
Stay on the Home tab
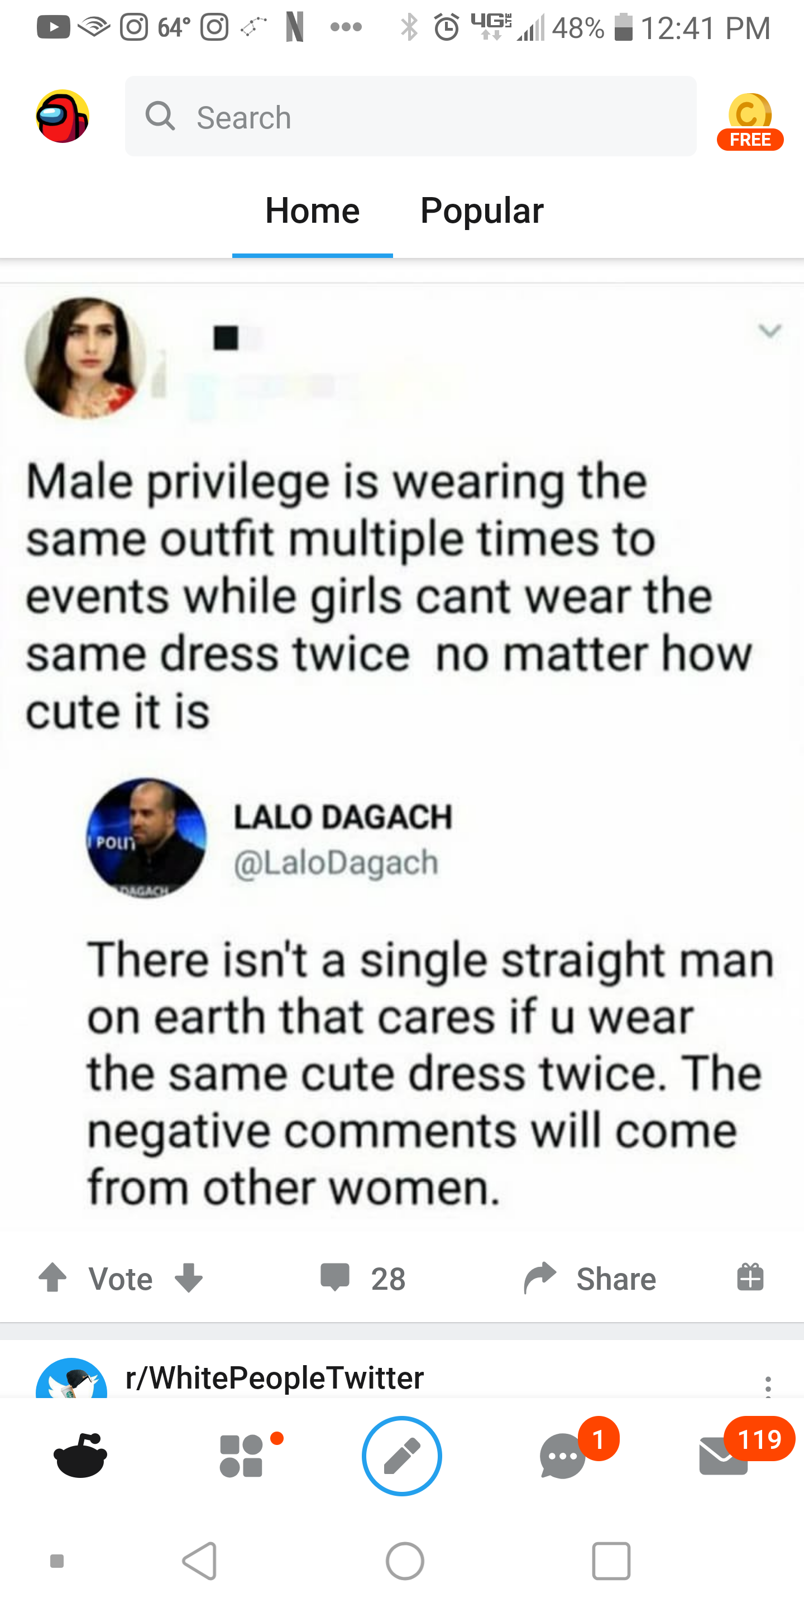pos(312,211)
